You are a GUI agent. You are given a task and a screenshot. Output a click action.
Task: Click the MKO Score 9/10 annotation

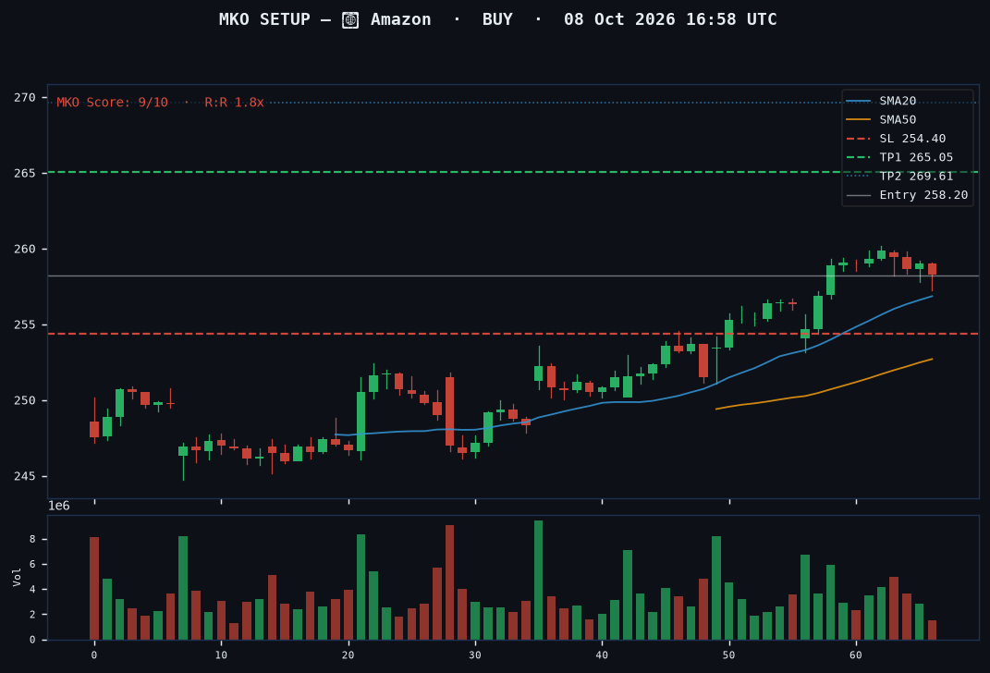click(x=113, y=103)
